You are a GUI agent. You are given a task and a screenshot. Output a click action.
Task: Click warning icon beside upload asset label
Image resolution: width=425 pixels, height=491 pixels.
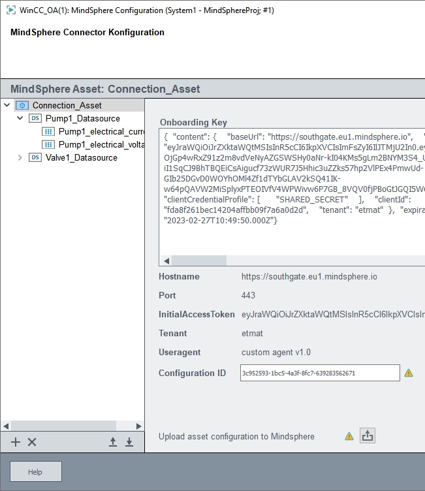349,436
